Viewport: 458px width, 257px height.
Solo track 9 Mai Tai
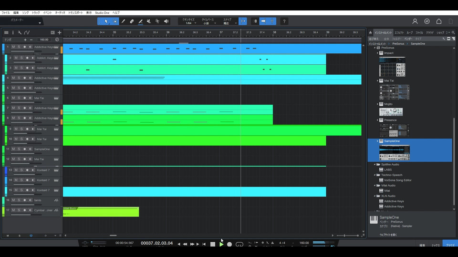21,129
